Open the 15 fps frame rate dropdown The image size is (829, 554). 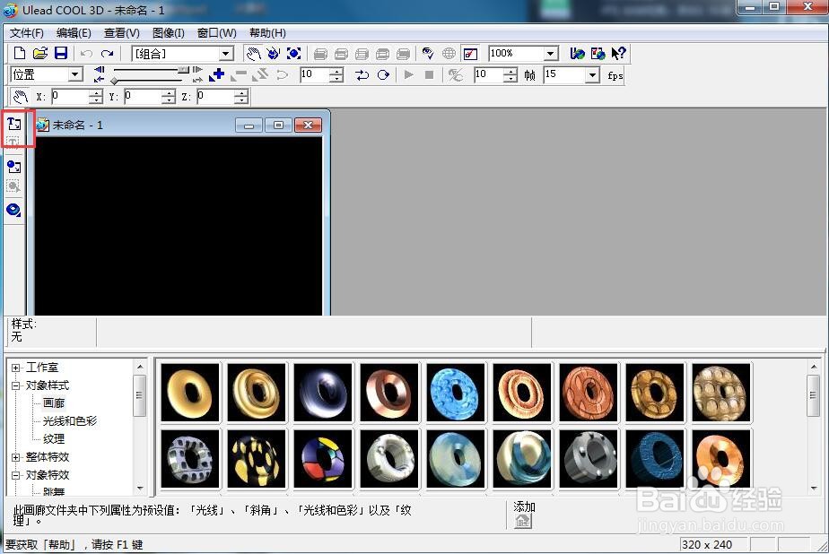[593, 75]
